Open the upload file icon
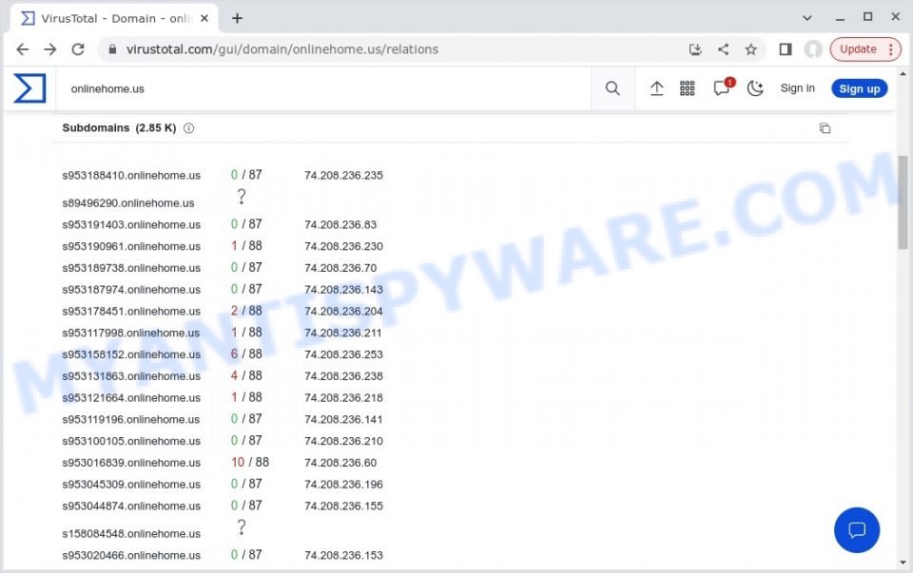Image resolution: width=913 pixels, height=573 pixels. pos(656,88)
